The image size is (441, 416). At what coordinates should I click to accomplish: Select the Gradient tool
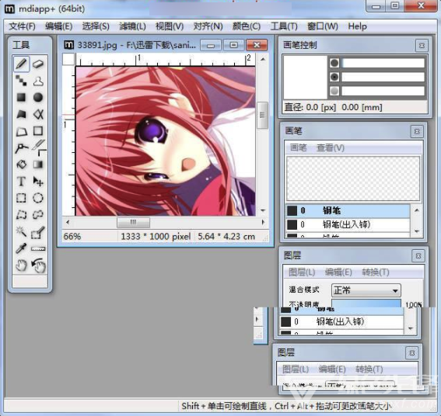(x=38, y=165)
